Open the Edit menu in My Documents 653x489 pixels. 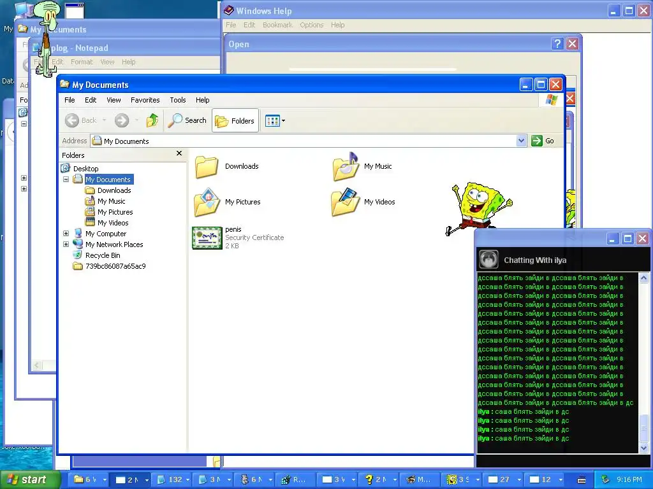tap(91, 100)
